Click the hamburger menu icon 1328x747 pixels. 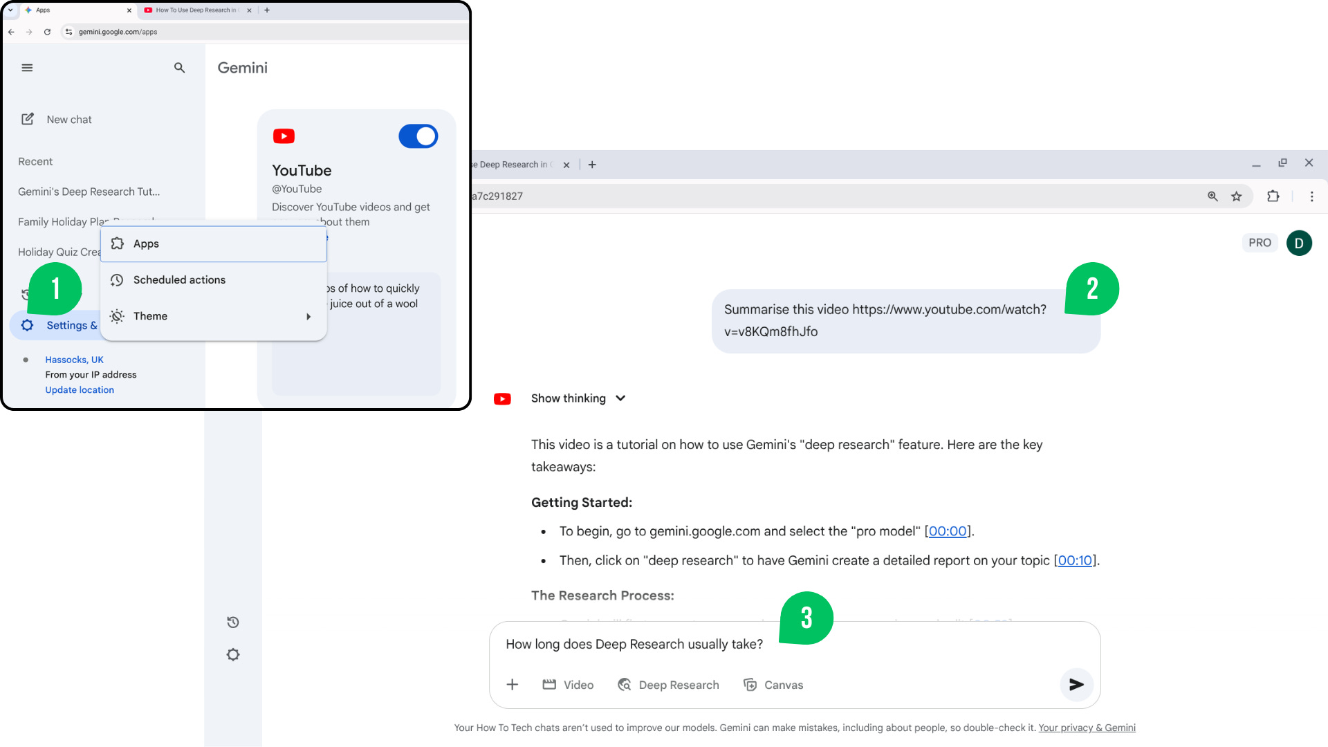27,68
